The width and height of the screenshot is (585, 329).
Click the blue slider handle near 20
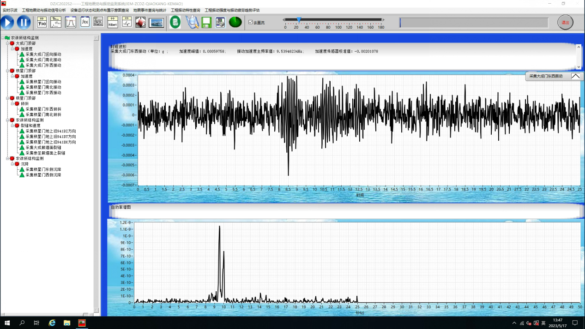point(299,20)
